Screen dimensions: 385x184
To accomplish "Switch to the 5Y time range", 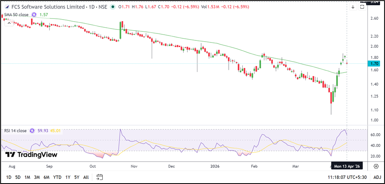I will [x=76, y=177].
